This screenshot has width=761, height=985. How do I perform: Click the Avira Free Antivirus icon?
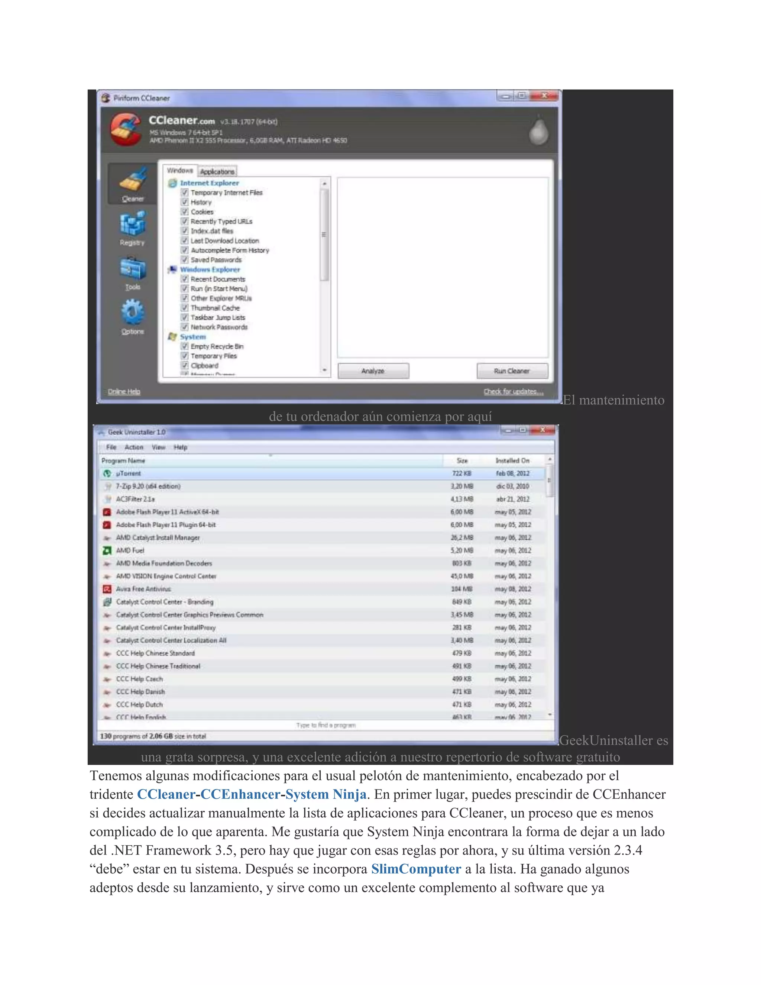coord(107,589)
